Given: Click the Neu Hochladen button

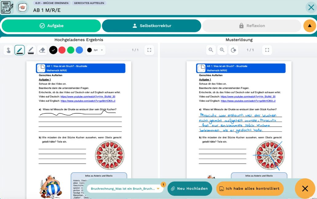Looking at the screenshot, I should [x=190, y=189].
